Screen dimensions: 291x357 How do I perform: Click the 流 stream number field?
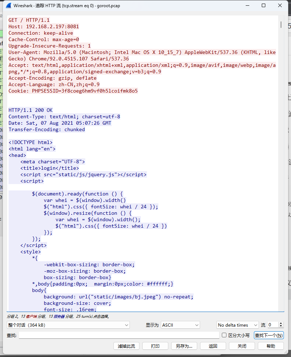point(273,325)
